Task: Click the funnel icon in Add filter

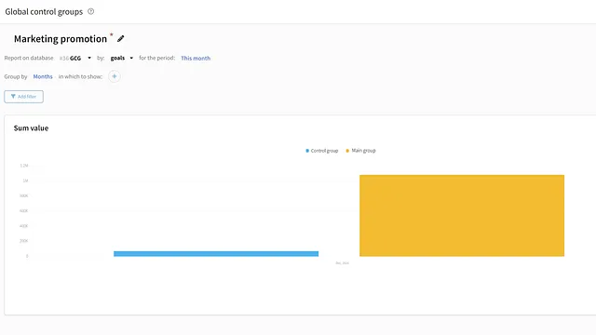Action: [13, 97]
